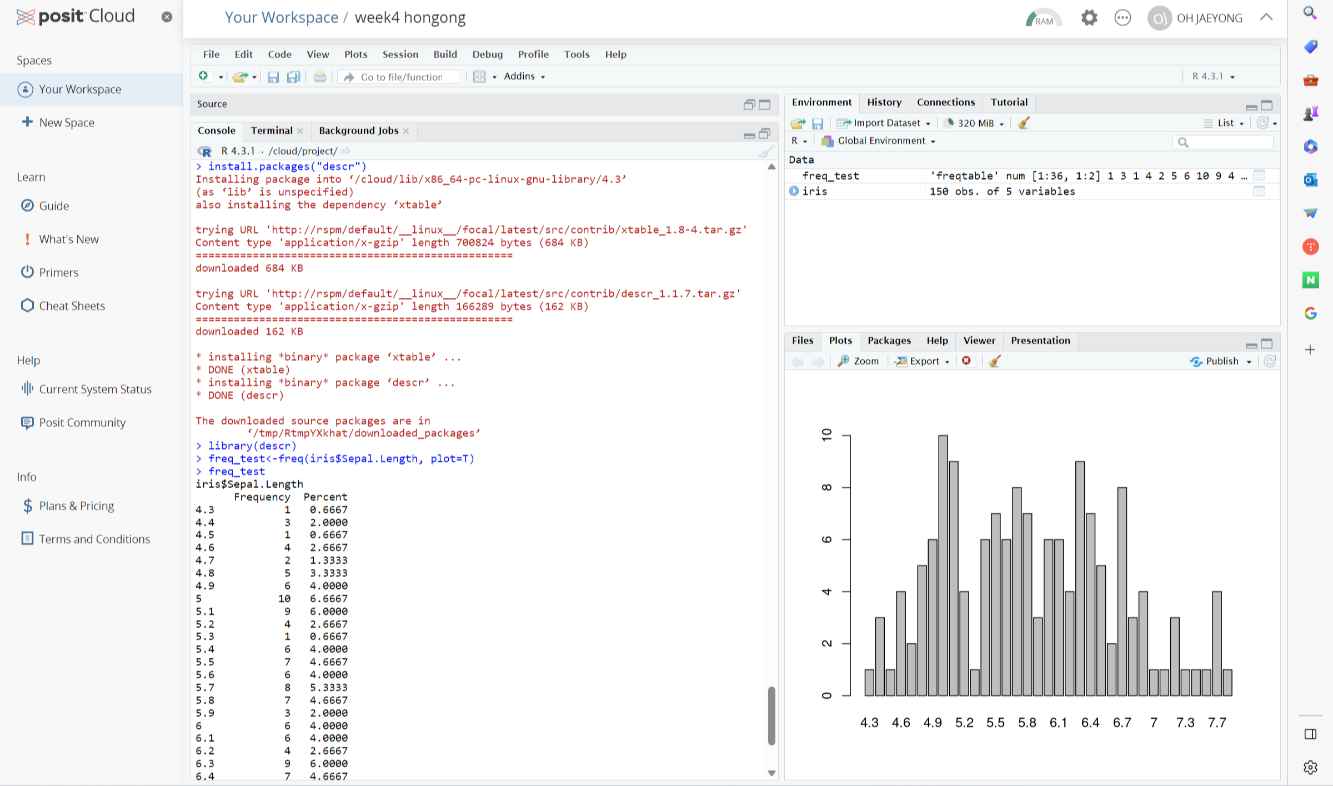Open the Cheat Sheets link
This screenshot has height=786, width=1333.
(72, 306)
